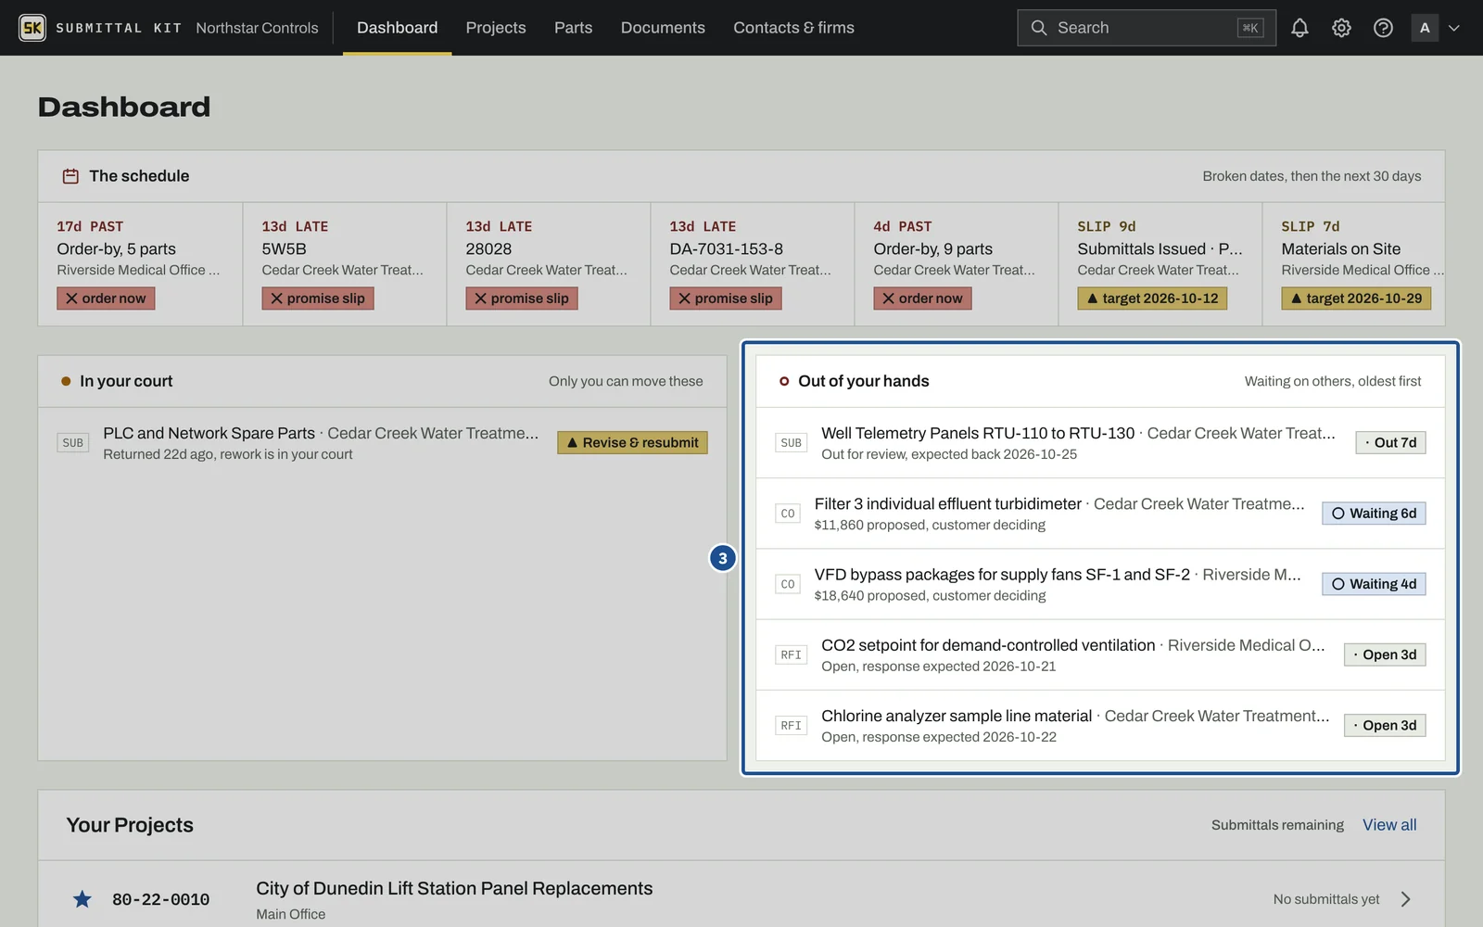Click target 2026-10-29 on Materials on Site

coord(1356,298)
